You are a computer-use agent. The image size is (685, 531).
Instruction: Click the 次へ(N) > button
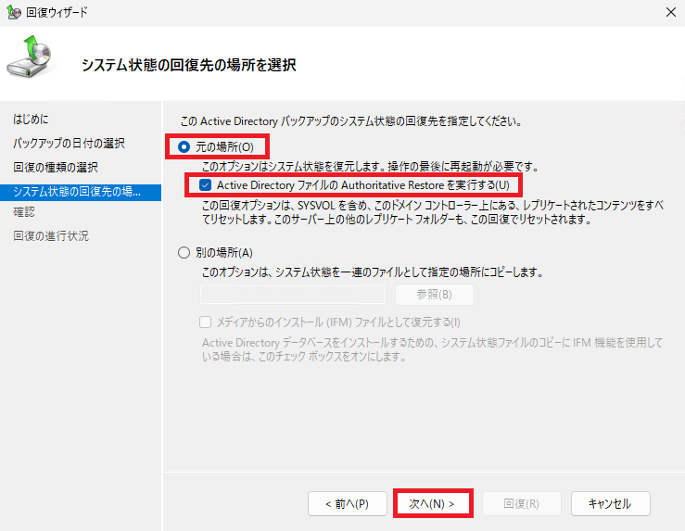click(432, 503)
